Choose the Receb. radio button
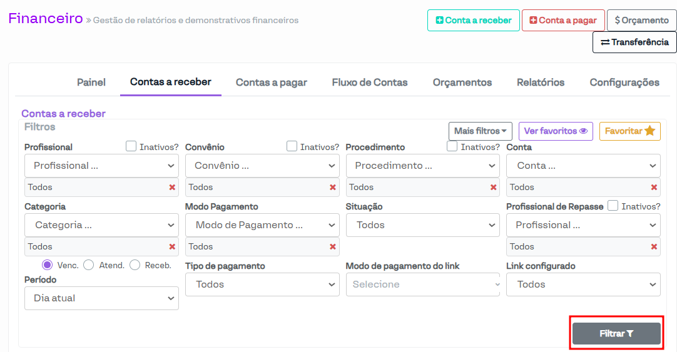Screen dimensions: 677x352 pyautogui.click(x=135, y=265)
